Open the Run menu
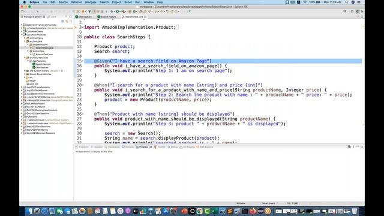 click(x=137, y=2)
